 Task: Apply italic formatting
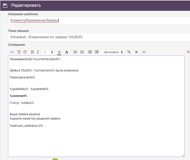[x=38, y=52]
